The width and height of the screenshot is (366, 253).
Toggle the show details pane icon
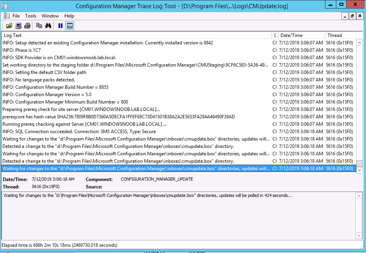coord(69,26)
